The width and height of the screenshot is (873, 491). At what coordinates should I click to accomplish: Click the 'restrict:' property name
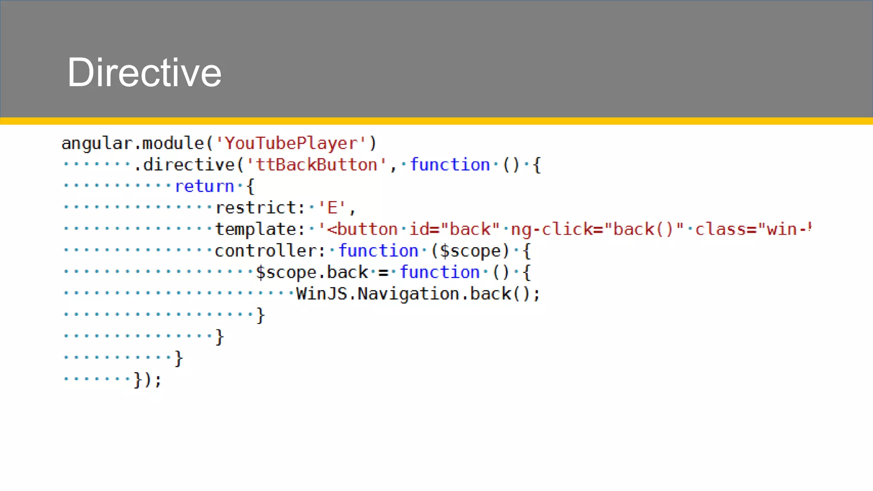260,208
